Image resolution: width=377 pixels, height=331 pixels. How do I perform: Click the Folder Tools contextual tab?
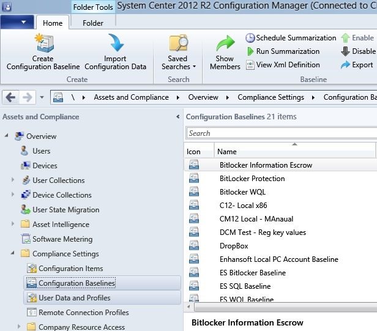point(93,7)
